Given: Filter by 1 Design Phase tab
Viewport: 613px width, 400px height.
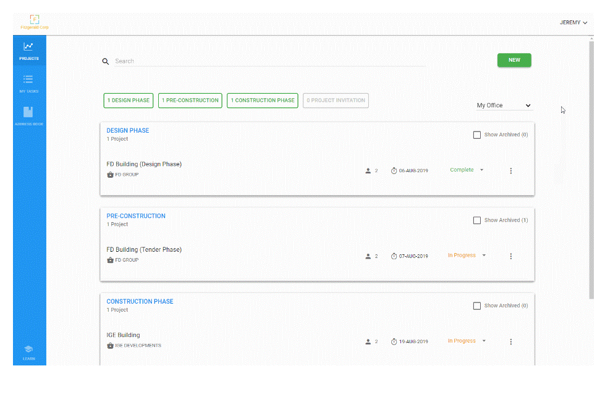Looking at the screenshot, I should pos(129,101).
